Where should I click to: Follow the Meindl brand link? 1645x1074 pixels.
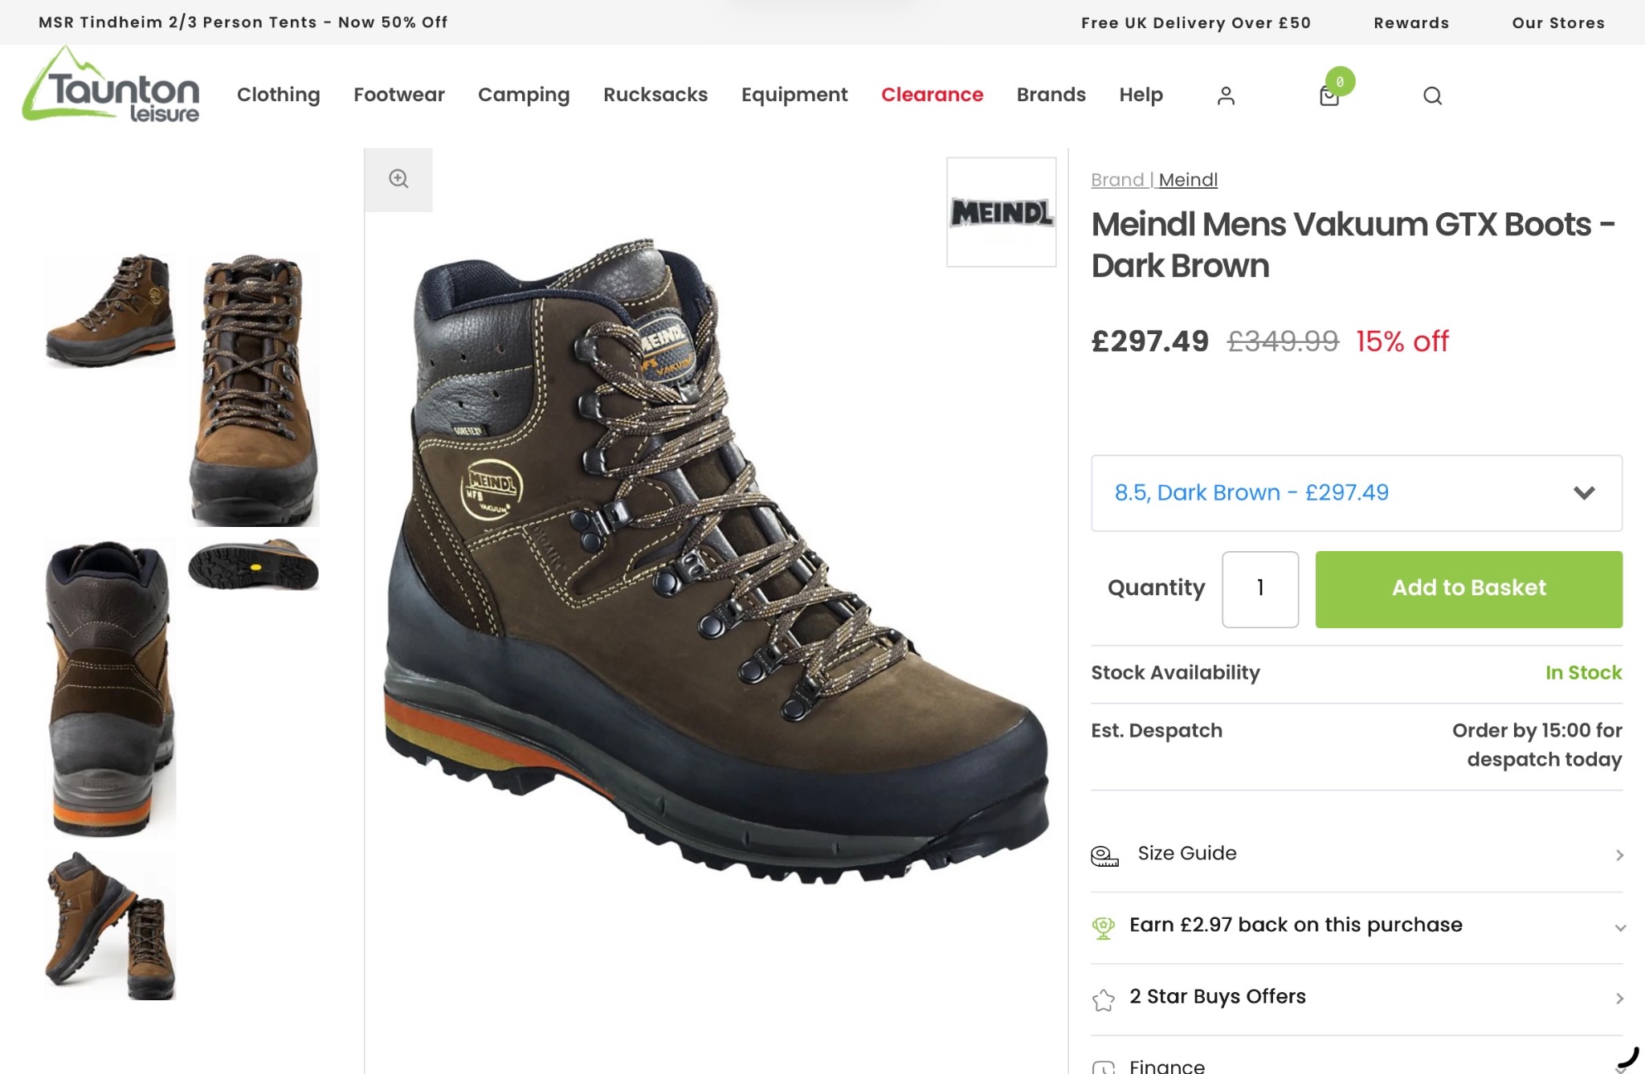[x=1187, y=180]
